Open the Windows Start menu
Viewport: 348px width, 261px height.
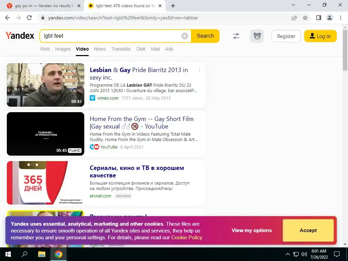pyautogui.click(x=8, y=254)
